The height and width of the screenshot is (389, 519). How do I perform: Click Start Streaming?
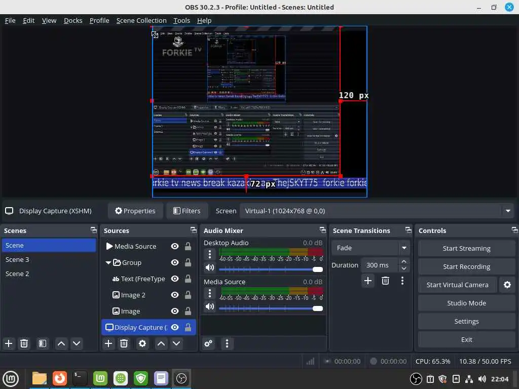coord(466,248)
